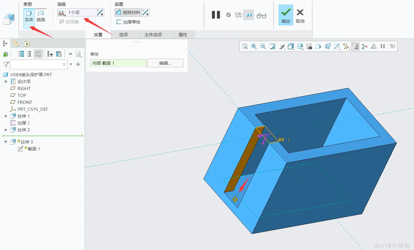Click the refit zoom icon in graphics toolbar
This screenshot has height=250, width=414.
tap(245, 46)
